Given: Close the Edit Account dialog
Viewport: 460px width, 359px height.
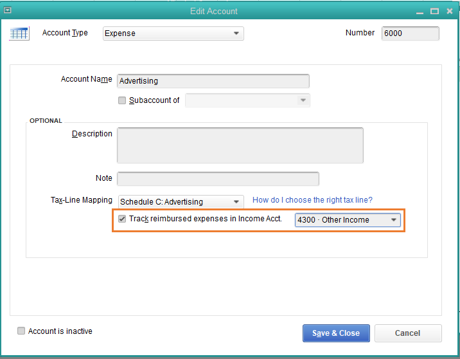Looking at the screenshot, I should click(450, 11).
